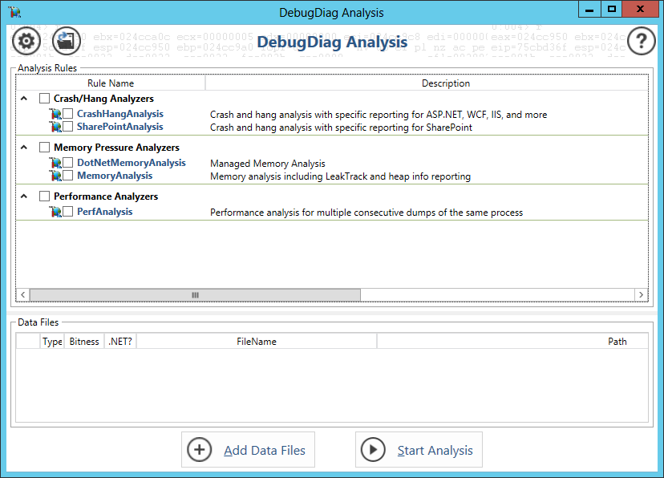Click the Type column header in Data Files
The image size is (664, 478).
click(52, 342)
